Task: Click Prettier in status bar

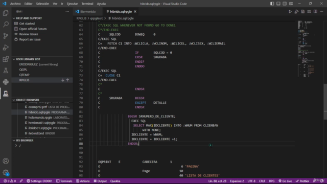Action: pyautogui.click(x=302, y=181)
